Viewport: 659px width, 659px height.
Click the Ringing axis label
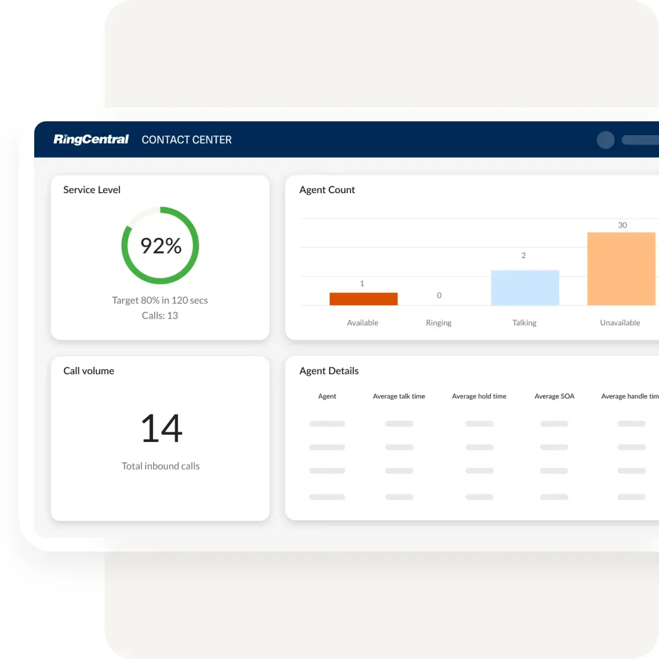click(x=439, y=323)
